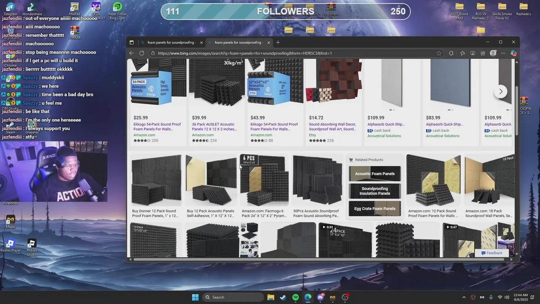Viewport: 540px width, 304px height.
Task: Refresh the Bing images page
Action: click(142, 53)
